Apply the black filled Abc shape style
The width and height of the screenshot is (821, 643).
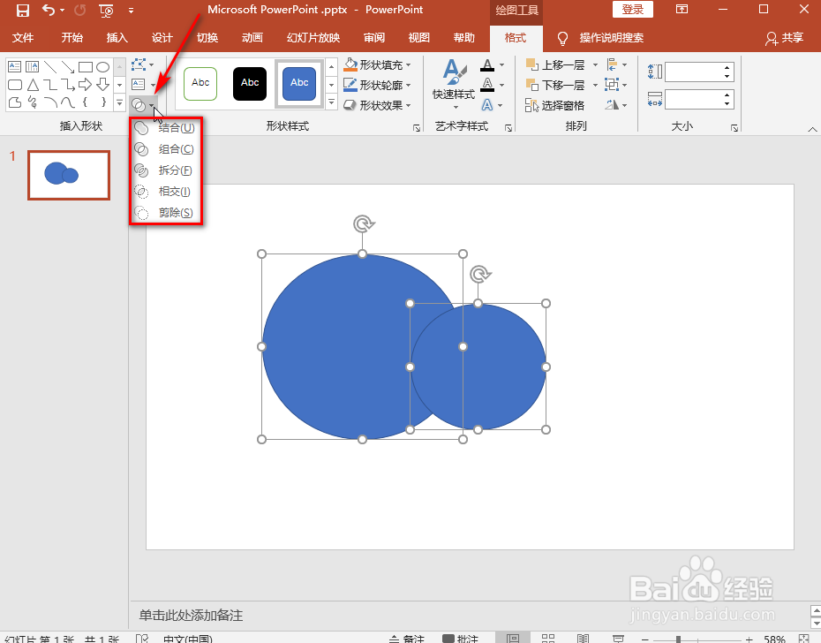coord(250,83)
